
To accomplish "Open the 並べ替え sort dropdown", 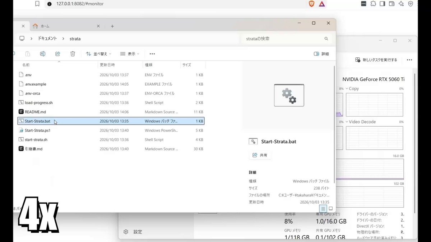I will click(98, 54).
